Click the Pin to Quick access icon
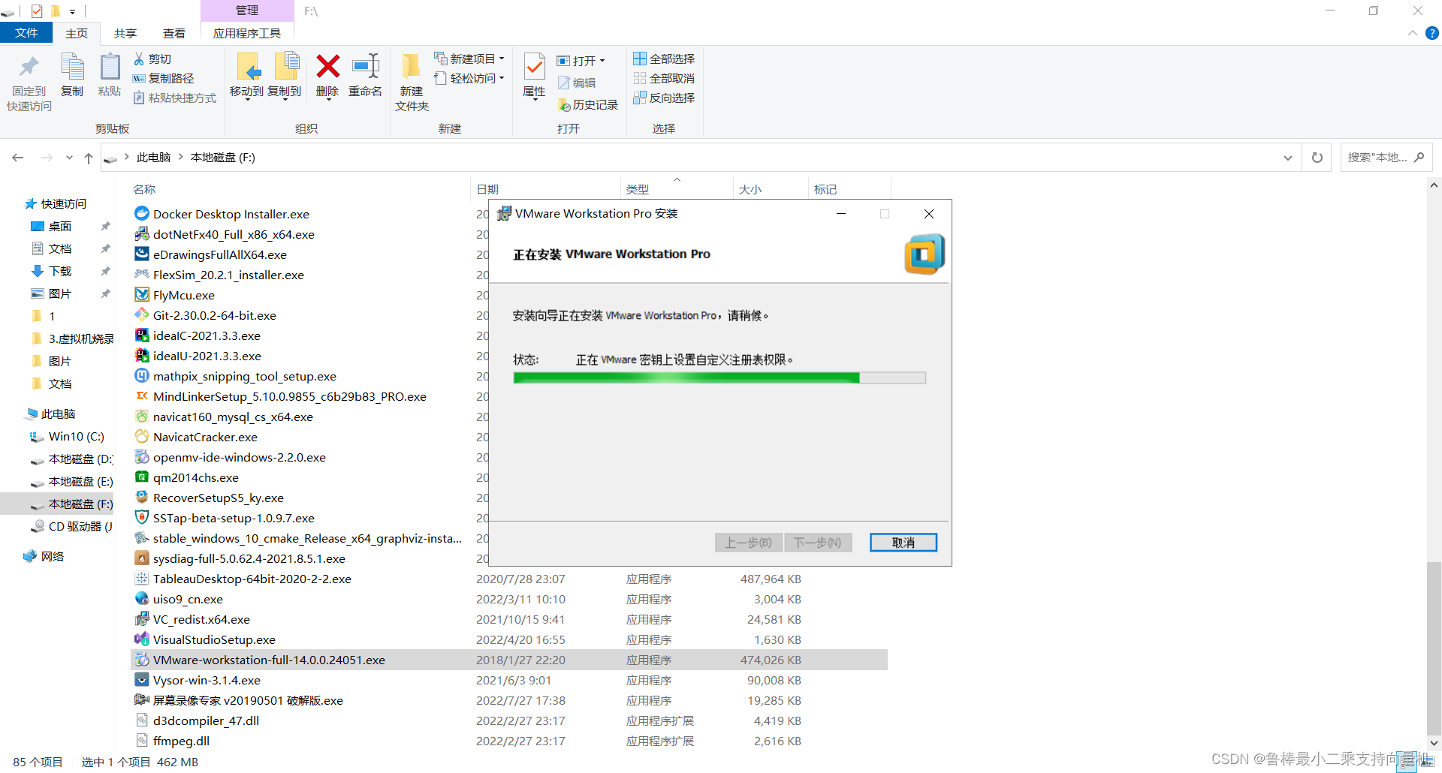The width and height of the screenshot is (1442, 773). pyautogui.click(x=29, y=67)
